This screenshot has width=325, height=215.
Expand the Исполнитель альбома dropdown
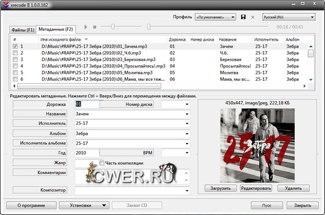187,144
